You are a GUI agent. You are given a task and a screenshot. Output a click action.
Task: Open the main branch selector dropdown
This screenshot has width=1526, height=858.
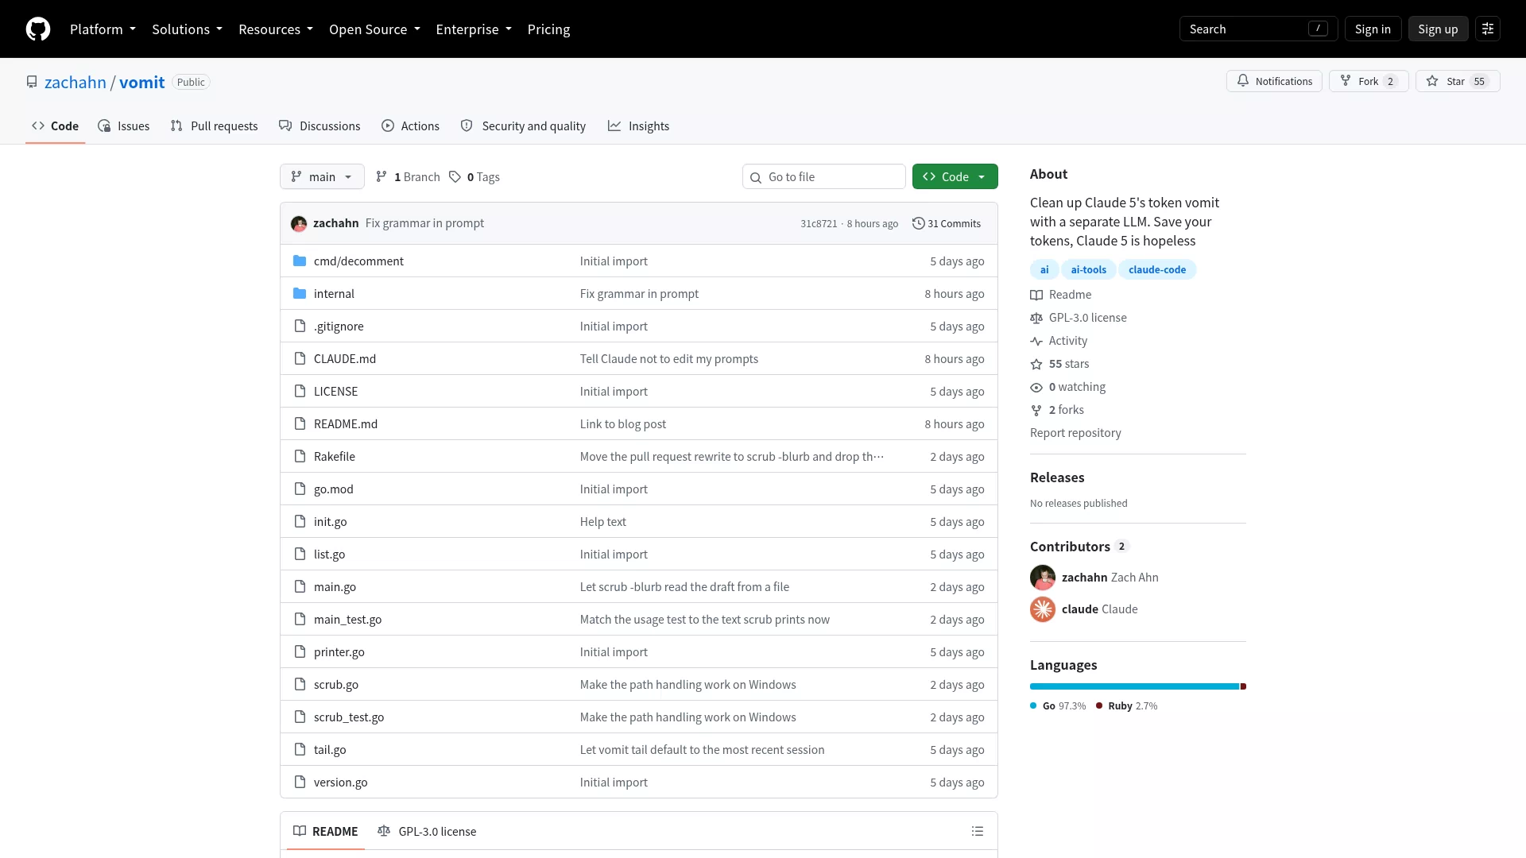click(322, 177)
